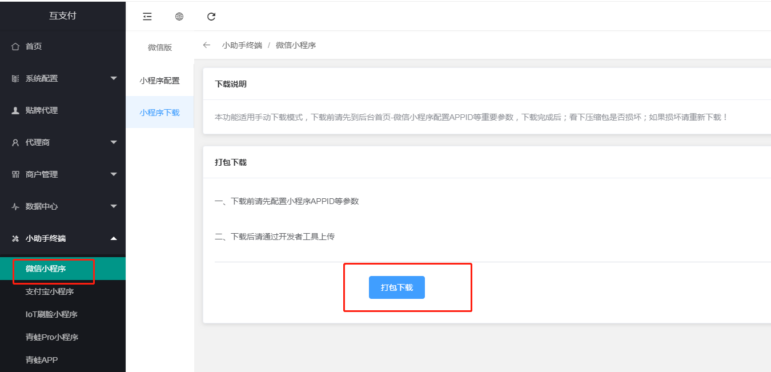Click the 系统配置 sidebar icon
The width and height of the screenshot is (771, 372).
[15, 78]
